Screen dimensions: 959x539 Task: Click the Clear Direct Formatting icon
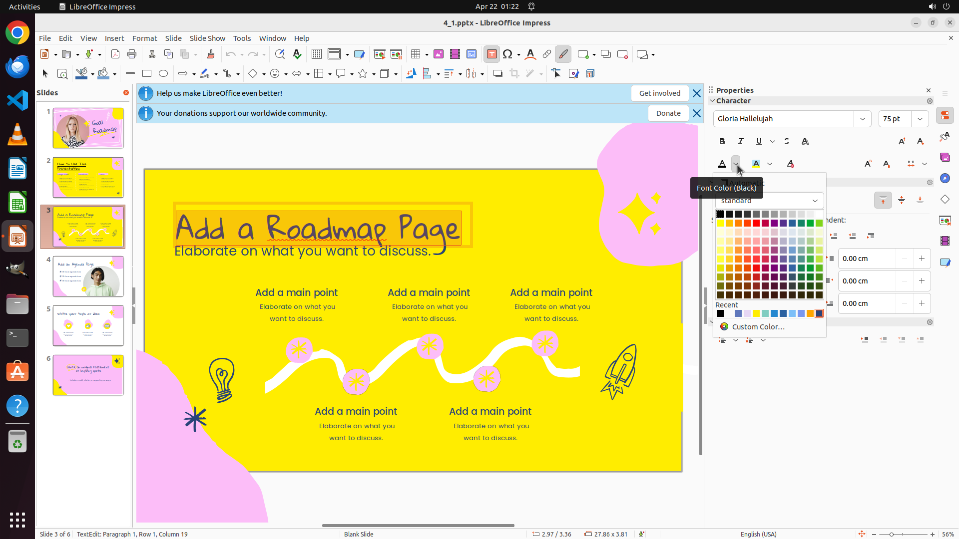tap(790, 164)
